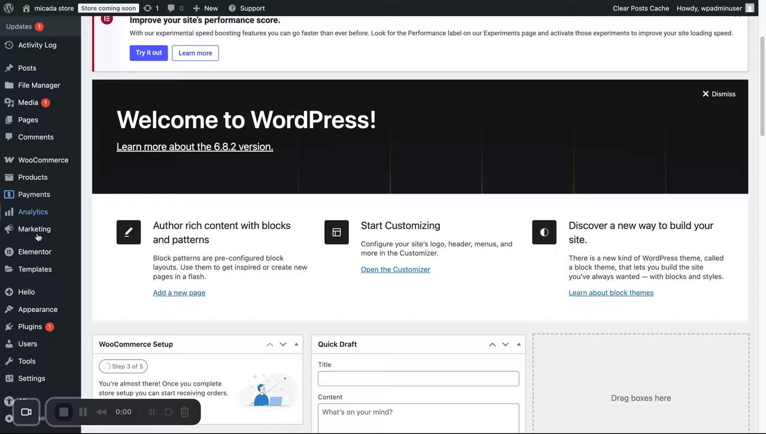Click the Settings sliders icon
The height and width of the screenshot is (434, 766).
click(x=9, y=378)
